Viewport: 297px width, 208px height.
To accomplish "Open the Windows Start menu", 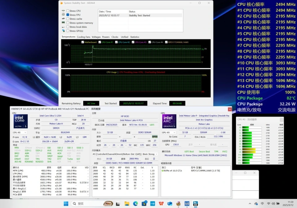I will point(66,204).
